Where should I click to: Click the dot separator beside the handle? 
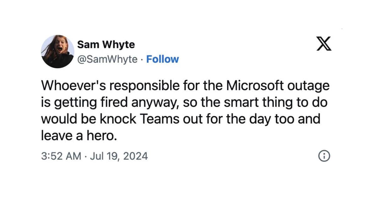click(x=143, y=59)
